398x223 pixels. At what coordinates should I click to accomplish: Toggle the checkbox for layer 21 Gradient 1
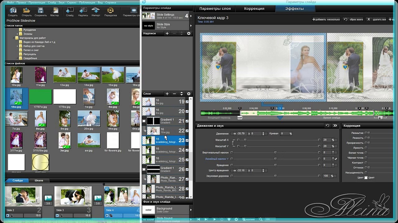[x=187, y=121]
